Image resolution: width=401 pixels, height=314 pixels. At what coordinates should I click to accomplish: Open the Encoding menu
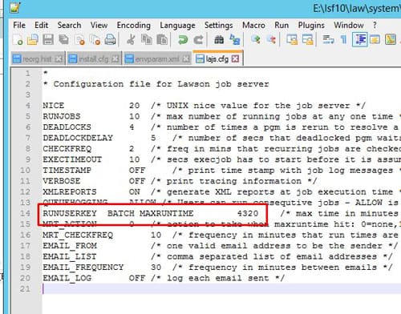point(134,25)
